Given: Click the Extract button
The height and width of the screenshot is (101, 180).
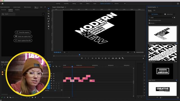Looking at the screenshot, I should point(116,58).
